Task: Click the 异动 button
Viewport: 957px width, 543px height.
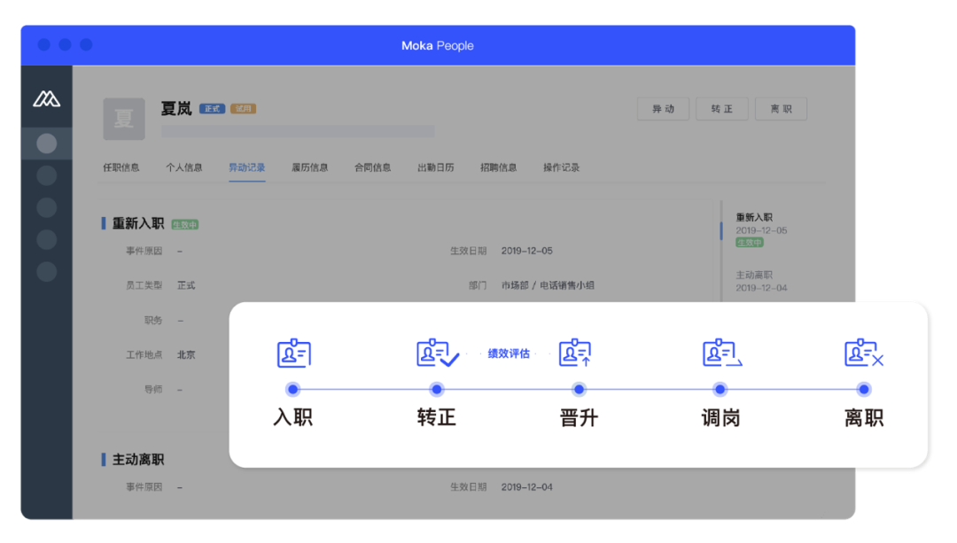Action: point(663,108)
